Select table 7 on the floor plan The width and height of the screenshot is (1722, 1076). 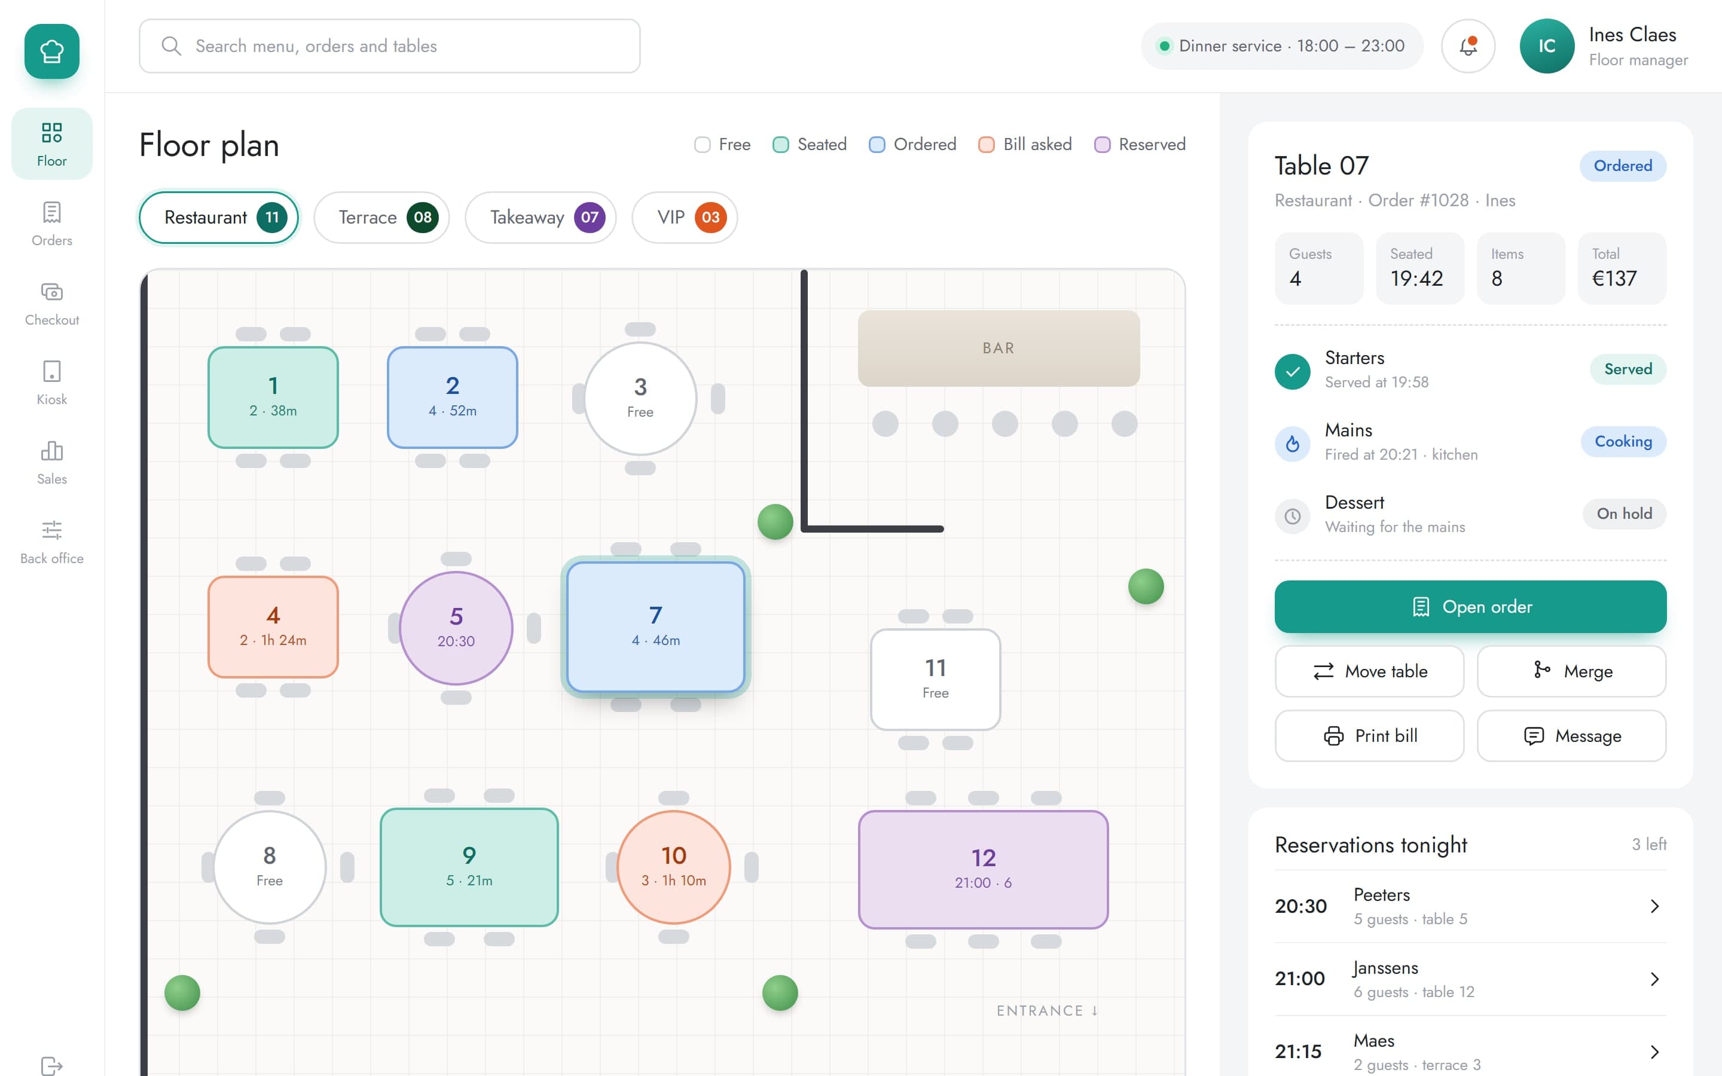(655, 627)
